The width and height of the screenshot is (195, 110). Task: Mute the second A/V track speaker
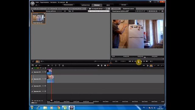(45, 79)
